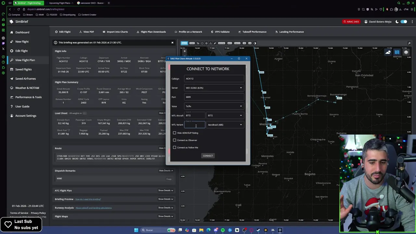Click the Windows Start button
The width and height of the screenshot is (416, 234).
coord(136,230)
